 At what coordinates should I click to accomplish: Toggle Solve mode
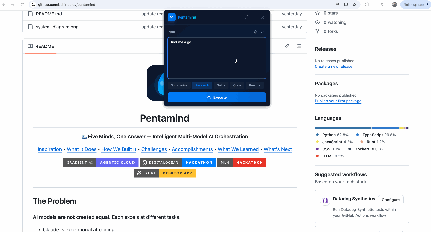pyautogui.click(x=221, y=85)
